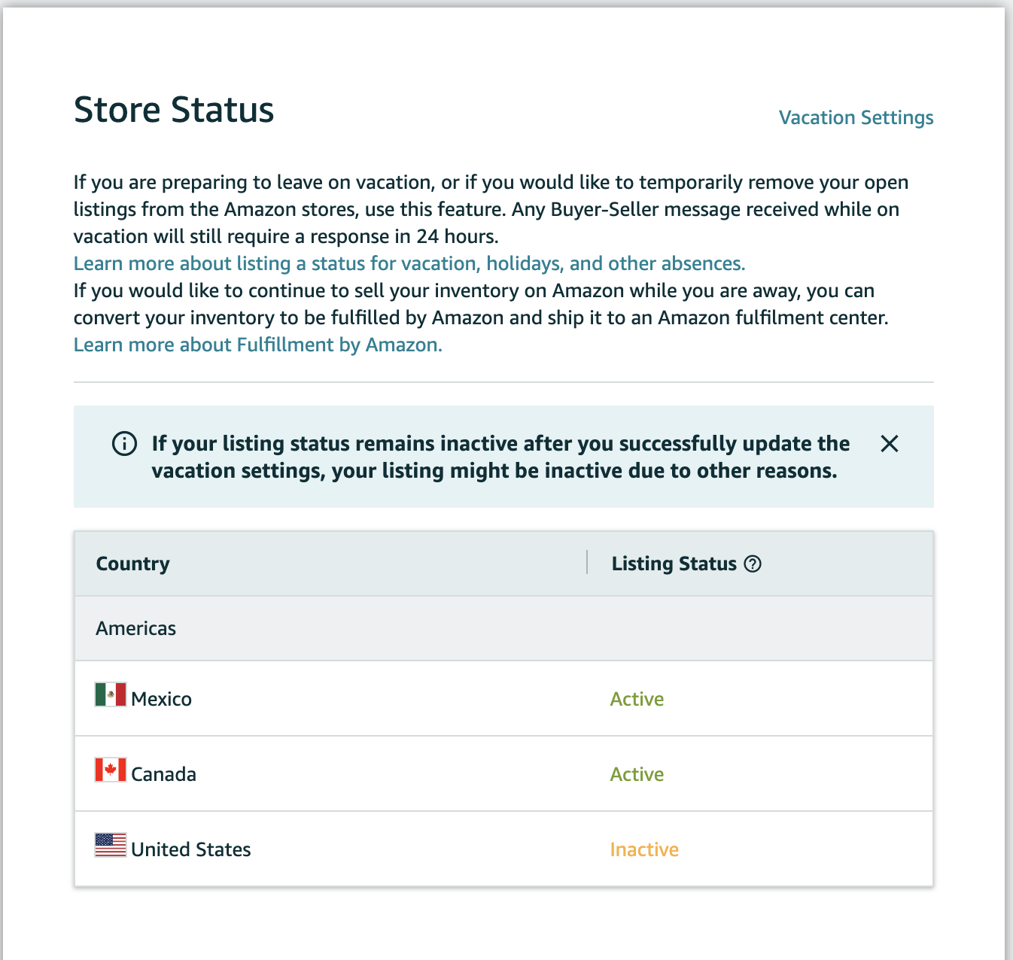Click Canada's Active listing status

pos(637,774)
